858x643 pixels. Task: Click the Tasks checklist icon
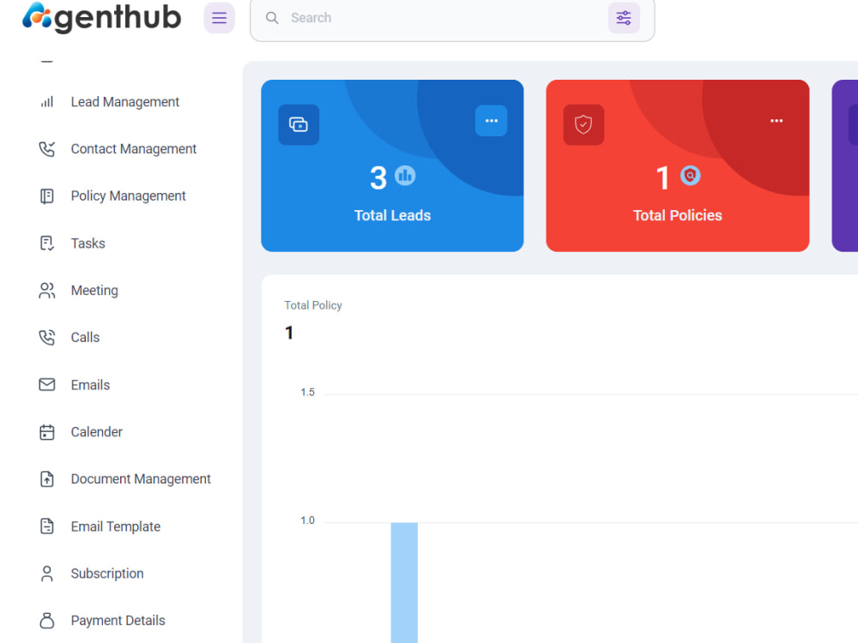pyautogui.click(x=47, y=243)
